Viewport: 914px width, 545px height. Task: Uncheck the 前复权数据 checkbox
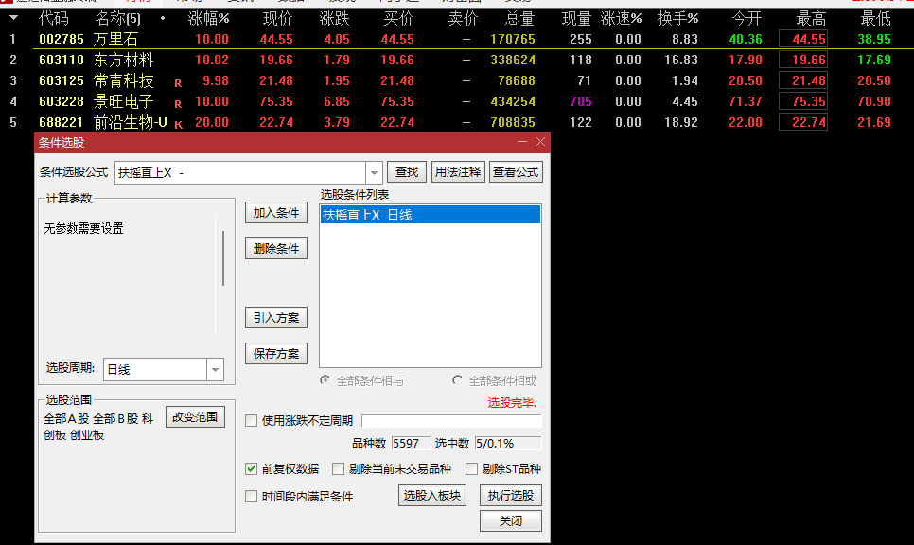pyautogui.click(x=252, y=468)
